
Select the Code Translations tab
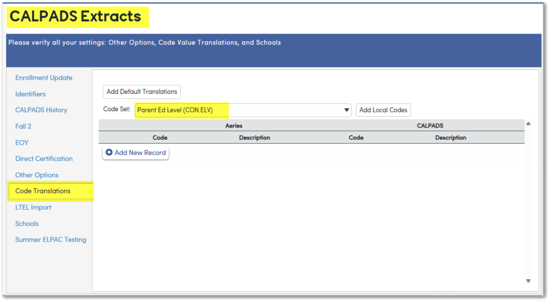(51, 191)
